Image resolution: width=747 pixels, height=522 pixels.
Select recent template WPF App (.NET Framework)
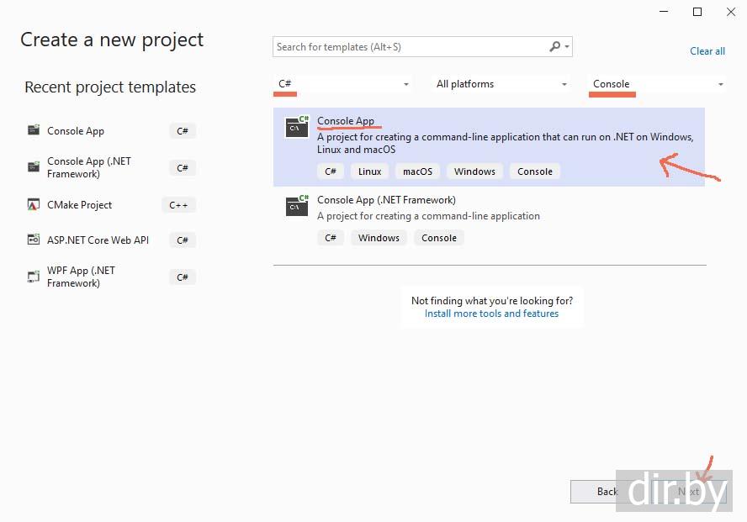[x=112, y=277]
